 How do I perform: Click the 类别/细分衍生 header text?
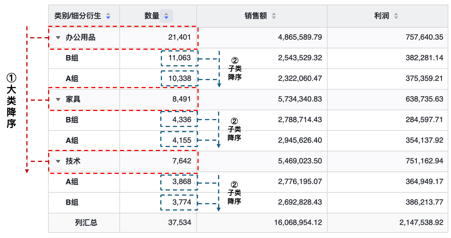point(78,16)
